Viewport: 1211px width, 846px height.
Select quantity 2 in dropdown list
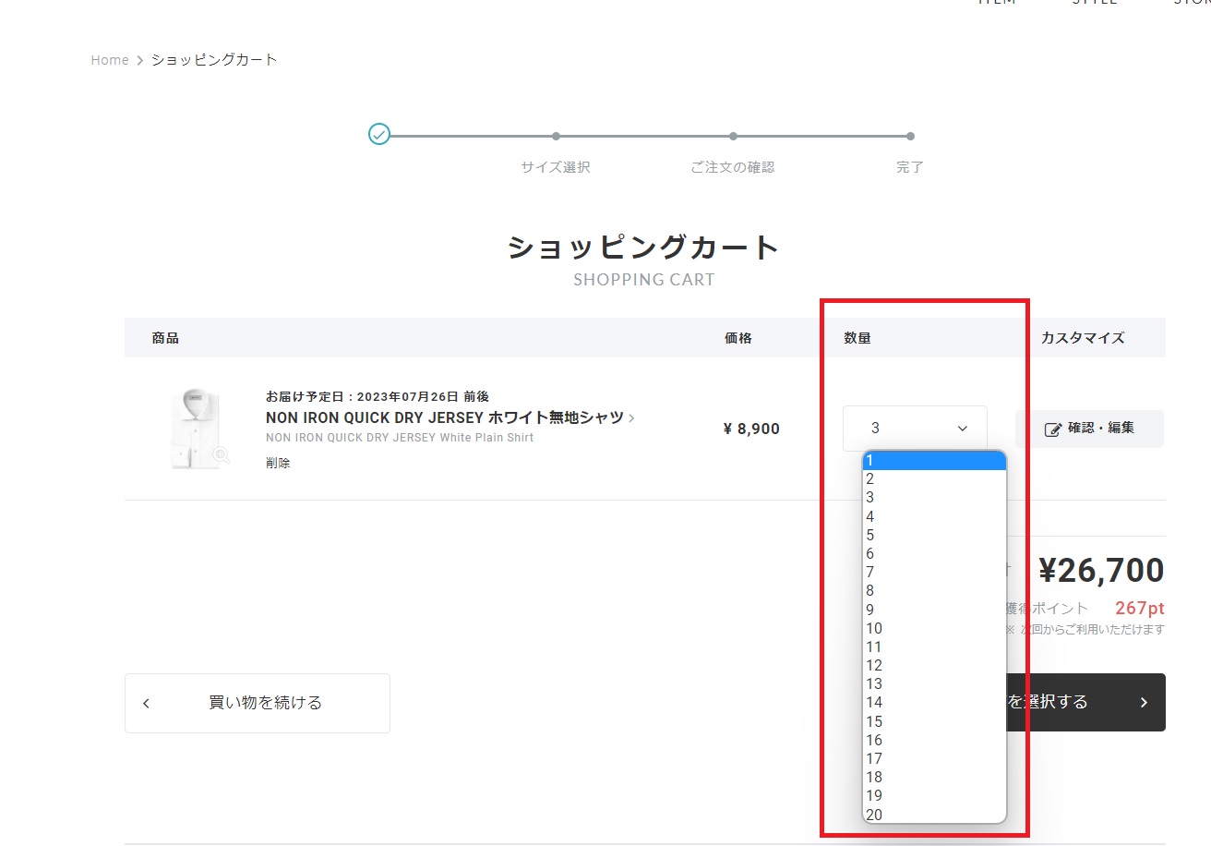tap(934, 478)
